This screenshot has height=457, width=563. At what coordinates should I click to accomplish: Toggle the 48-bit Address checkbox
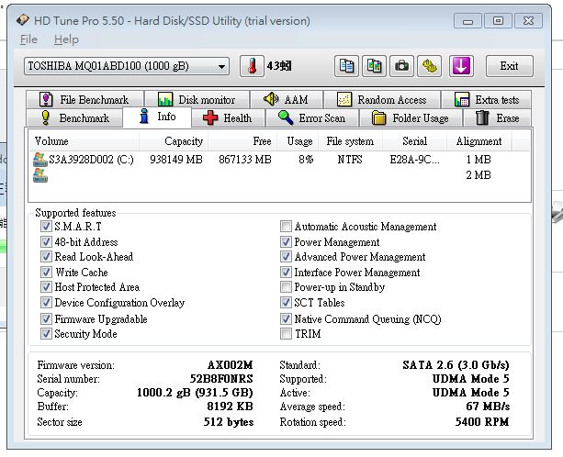point(46,241)
